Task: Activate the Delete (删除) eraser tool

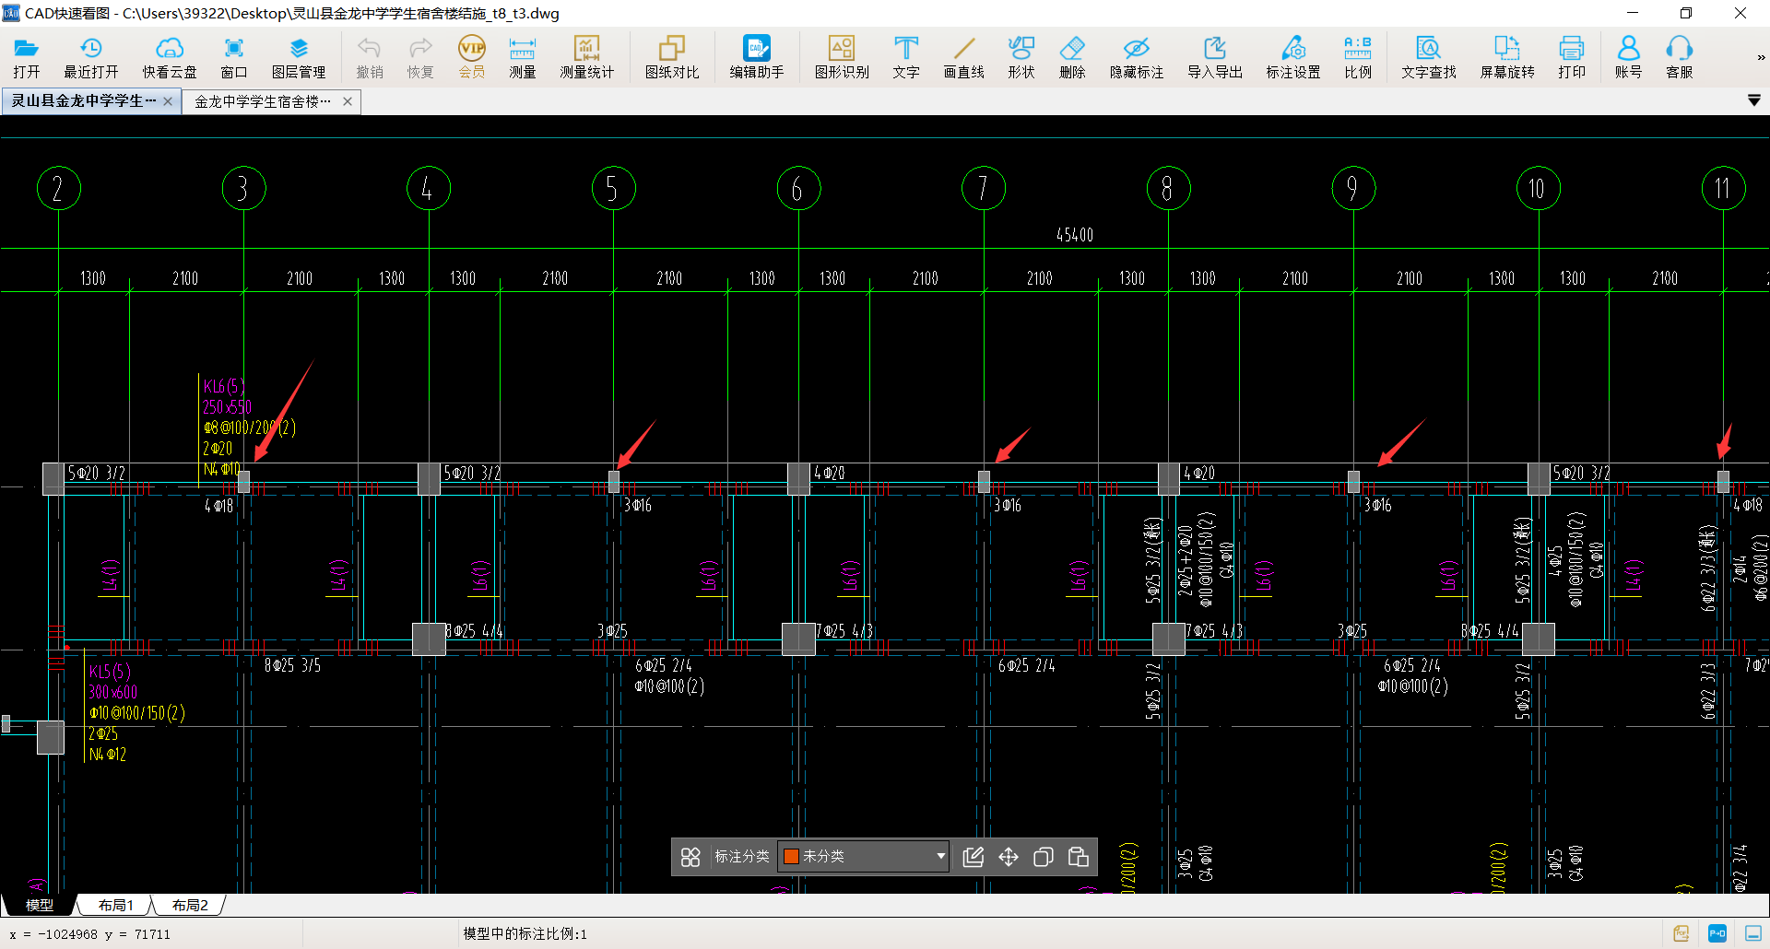Action: pos(1071,57)
